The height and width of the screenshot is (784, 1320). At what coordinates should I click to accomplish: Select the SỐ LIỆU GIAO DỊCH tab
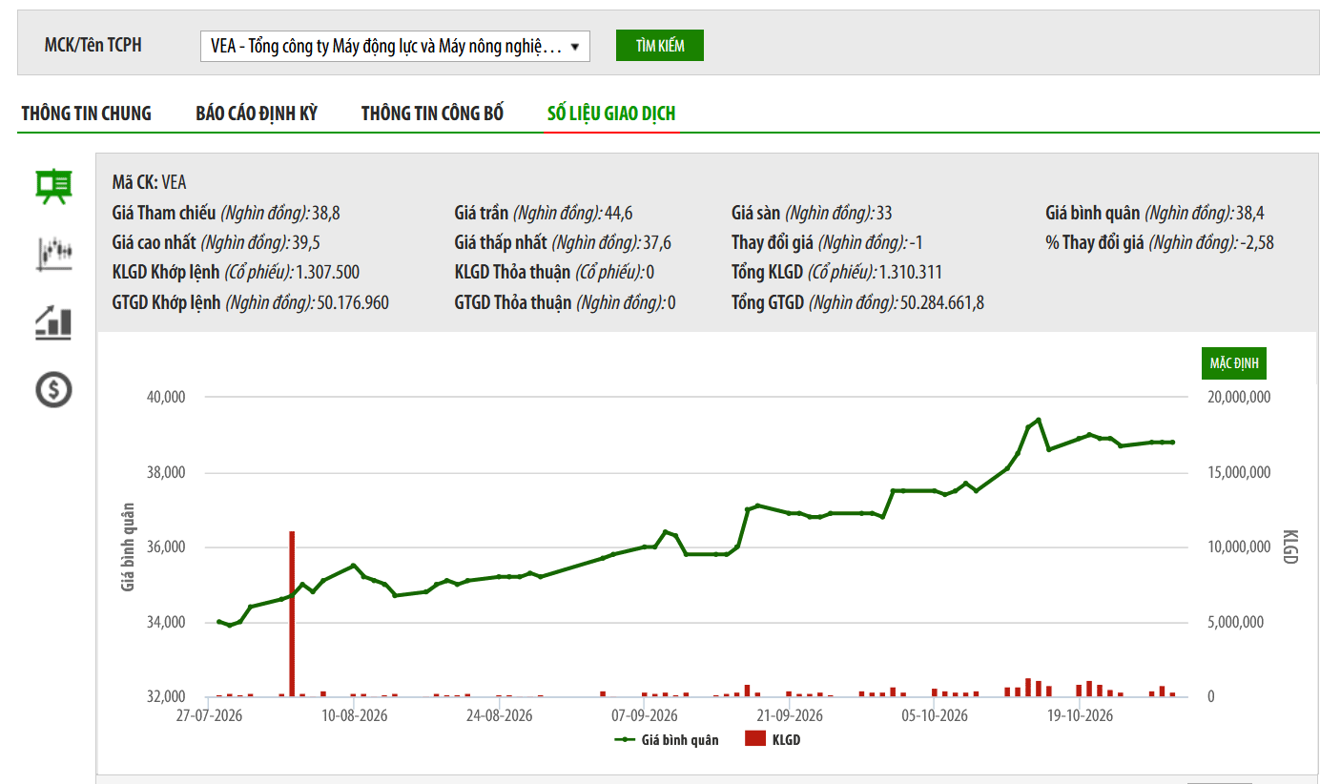tap(611, 113)
